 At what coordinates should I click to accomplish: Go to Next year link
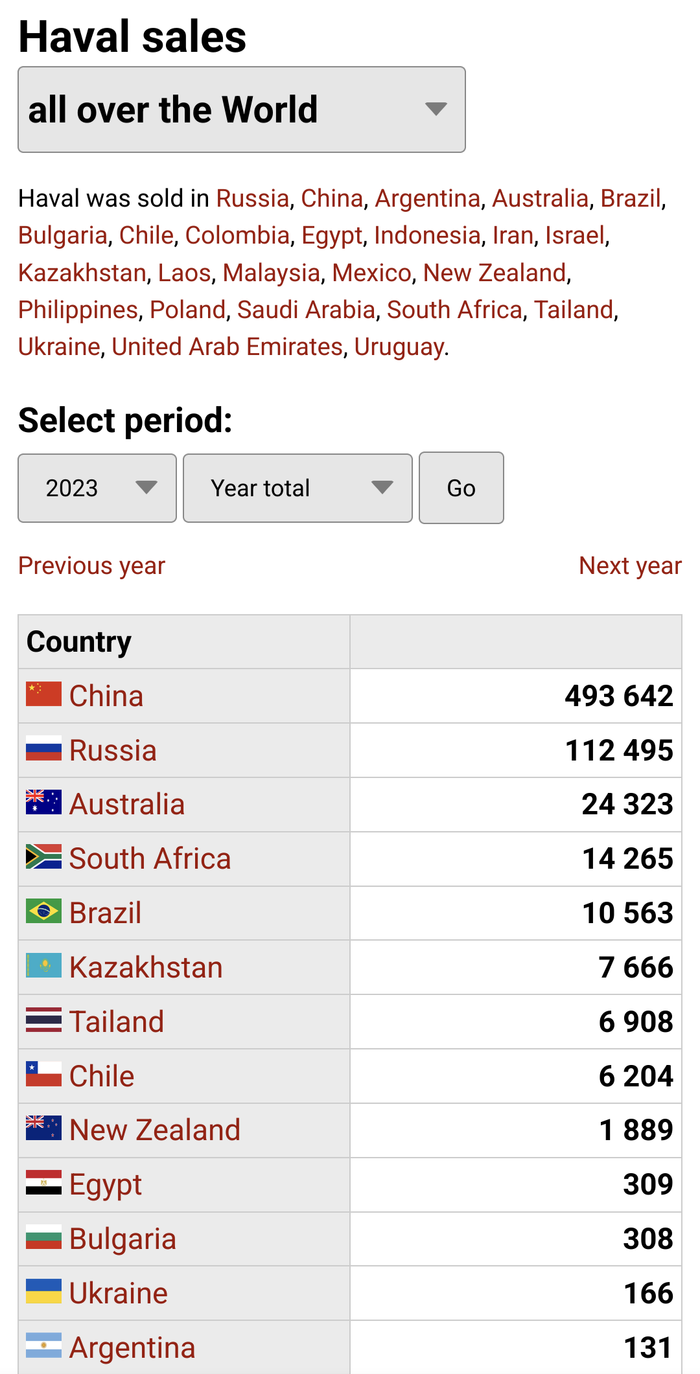[629, 566]
